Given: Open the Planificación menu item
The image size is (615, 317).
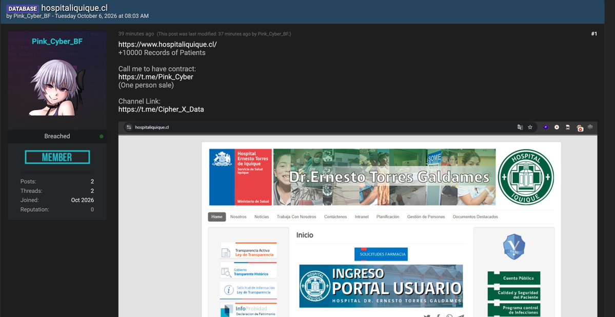Looking at the screenshot, I should click(388, 217).
